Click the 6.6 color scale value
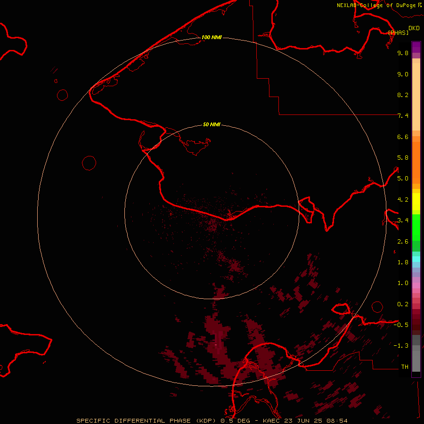 click(403, 137)
